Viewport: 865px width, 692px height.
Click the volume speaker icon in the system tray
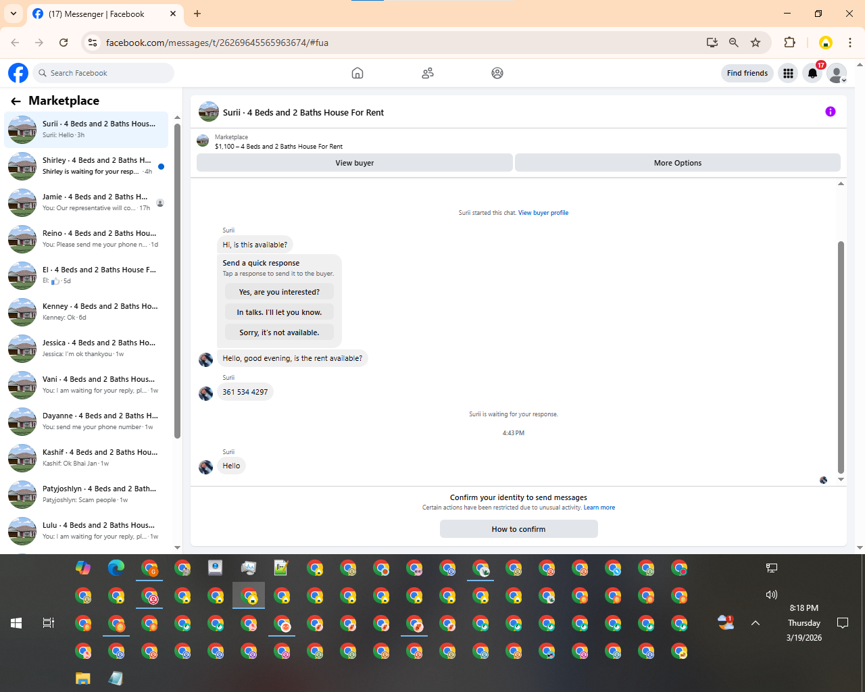[772, 595]
